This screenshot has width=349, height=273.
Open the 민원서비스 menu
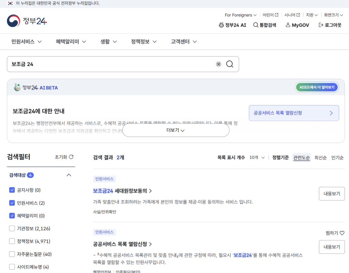coord(26,42)
